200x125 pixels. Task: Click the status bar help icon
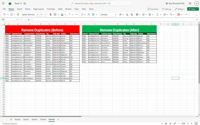170,124
